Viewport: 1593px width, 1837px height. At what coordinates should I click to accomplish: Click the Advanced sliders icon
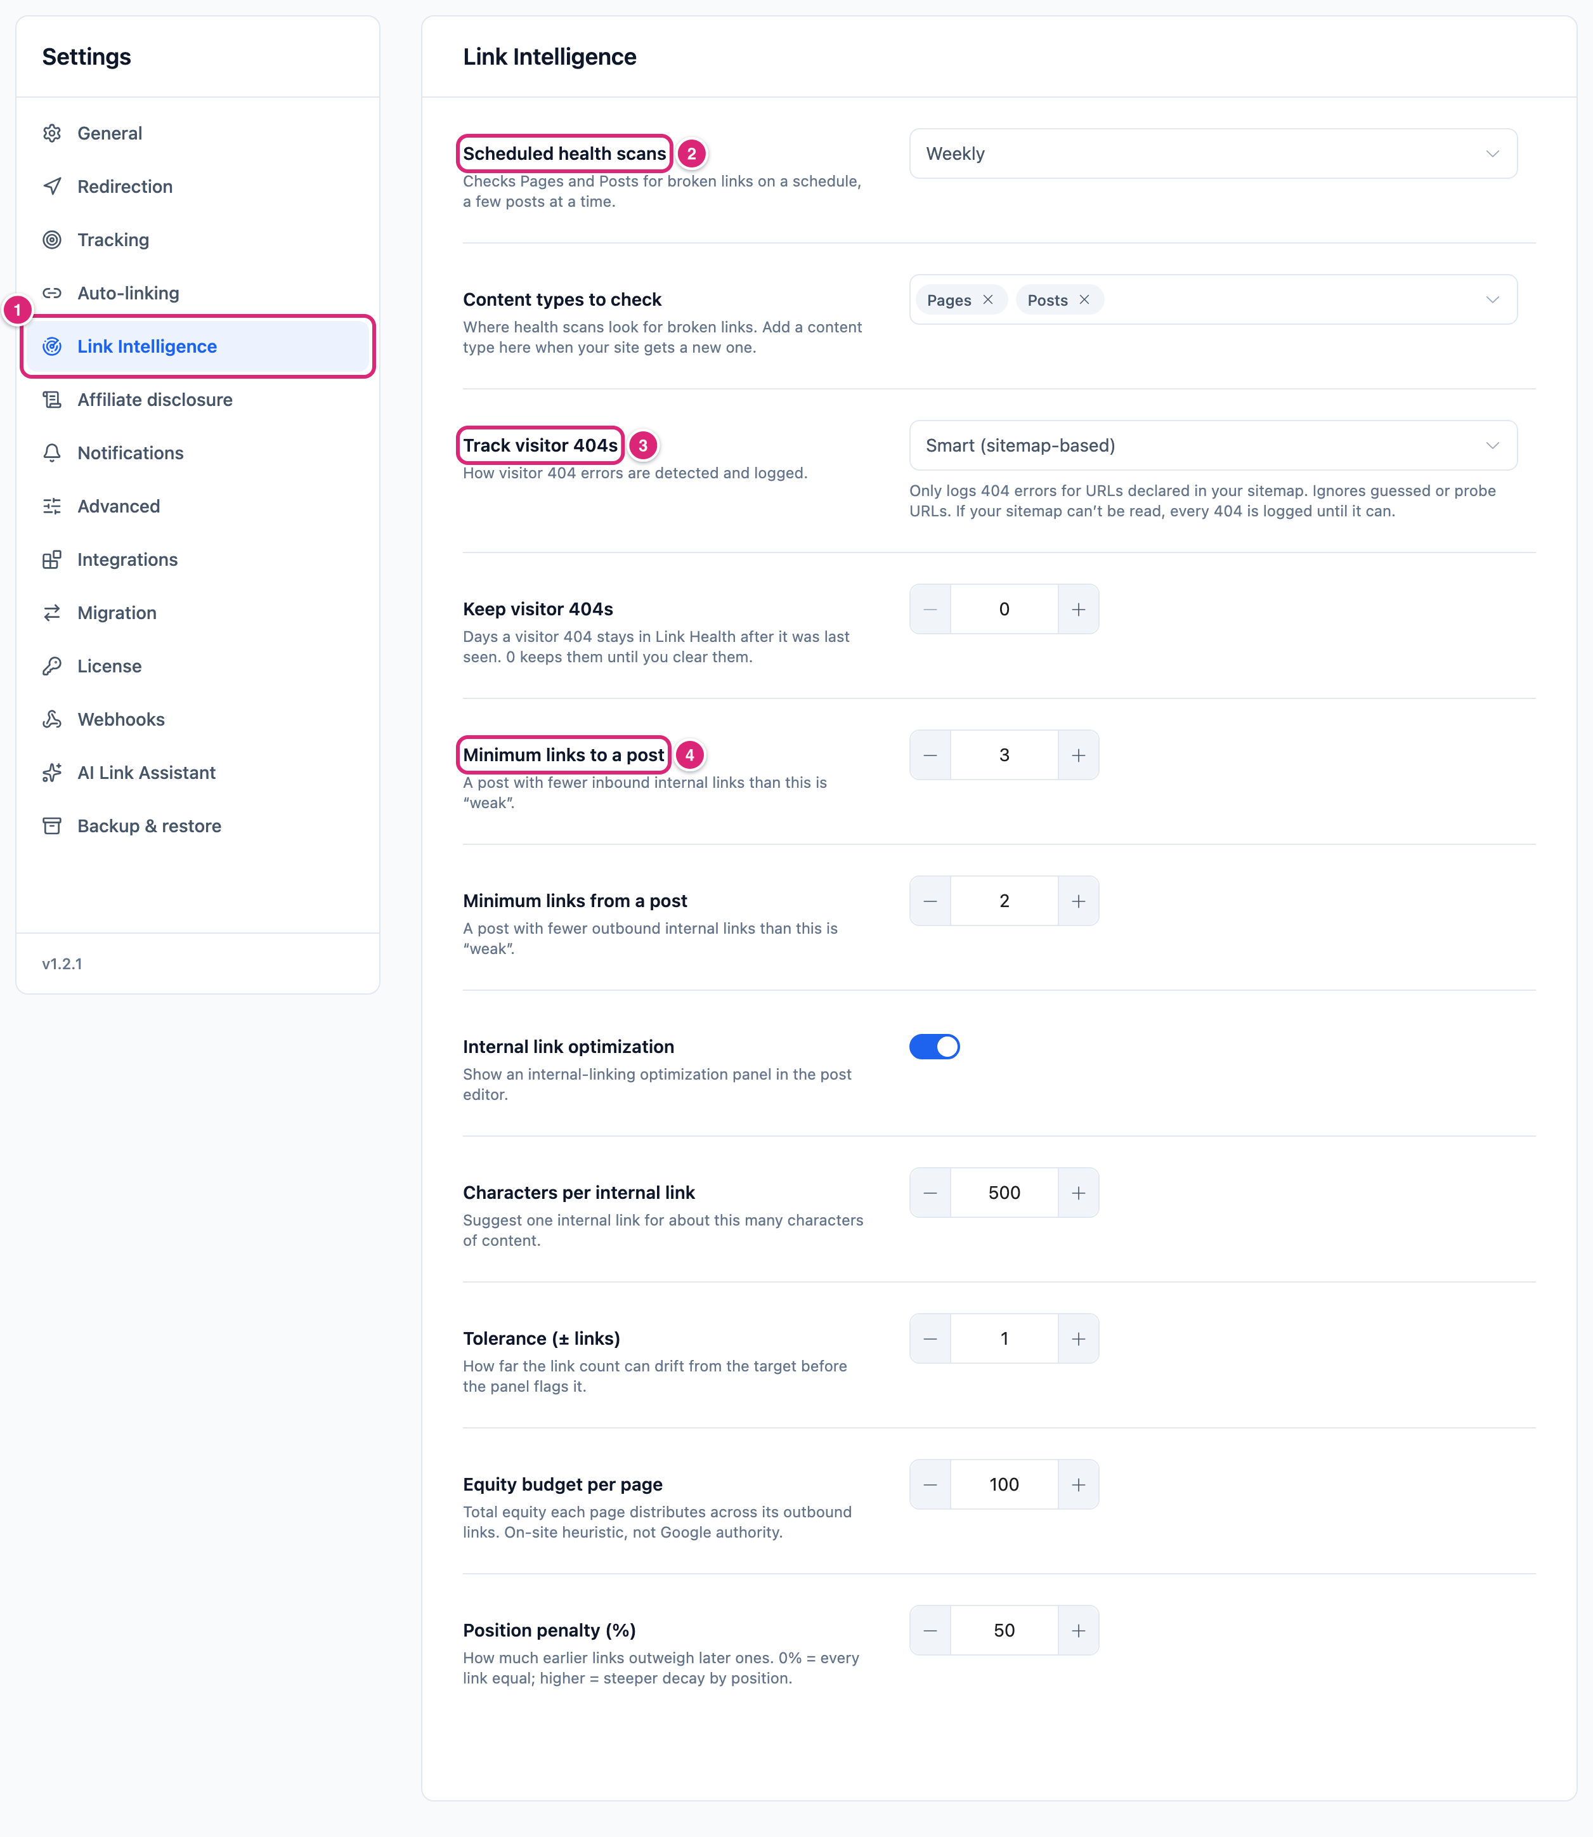click(x=53, y=507)
